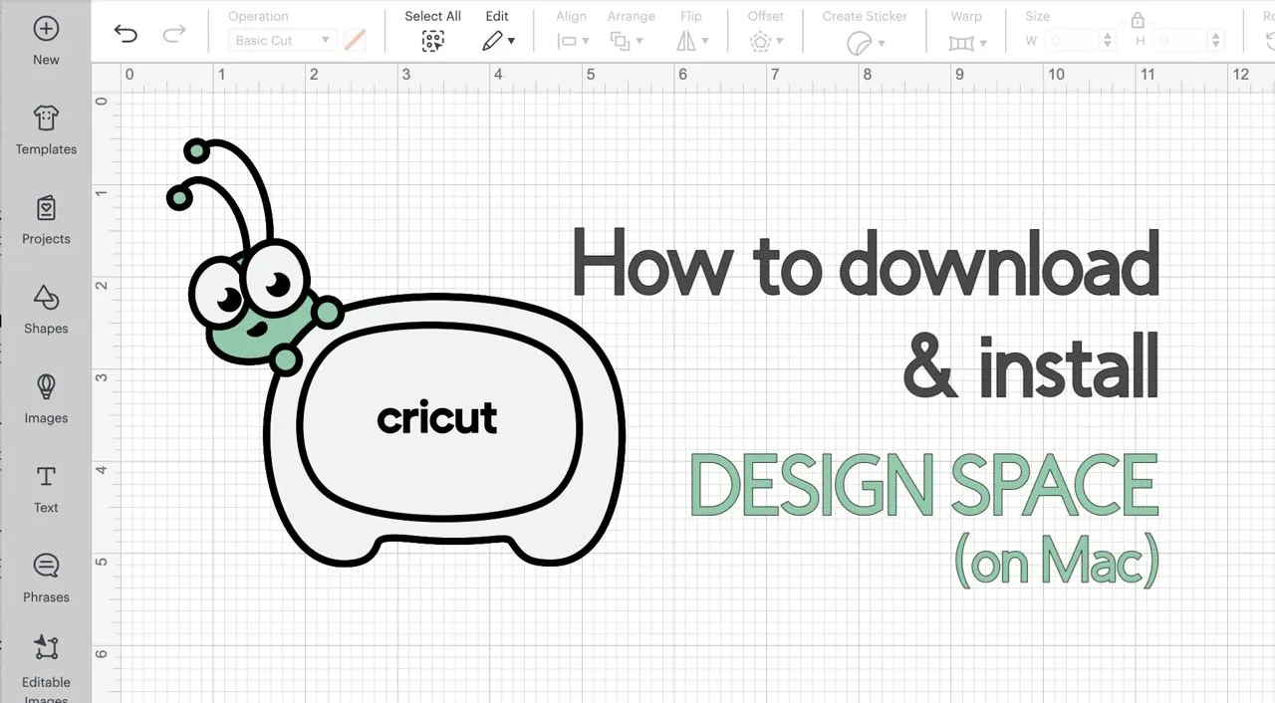Click the Width size input field

pos(1071,41)
